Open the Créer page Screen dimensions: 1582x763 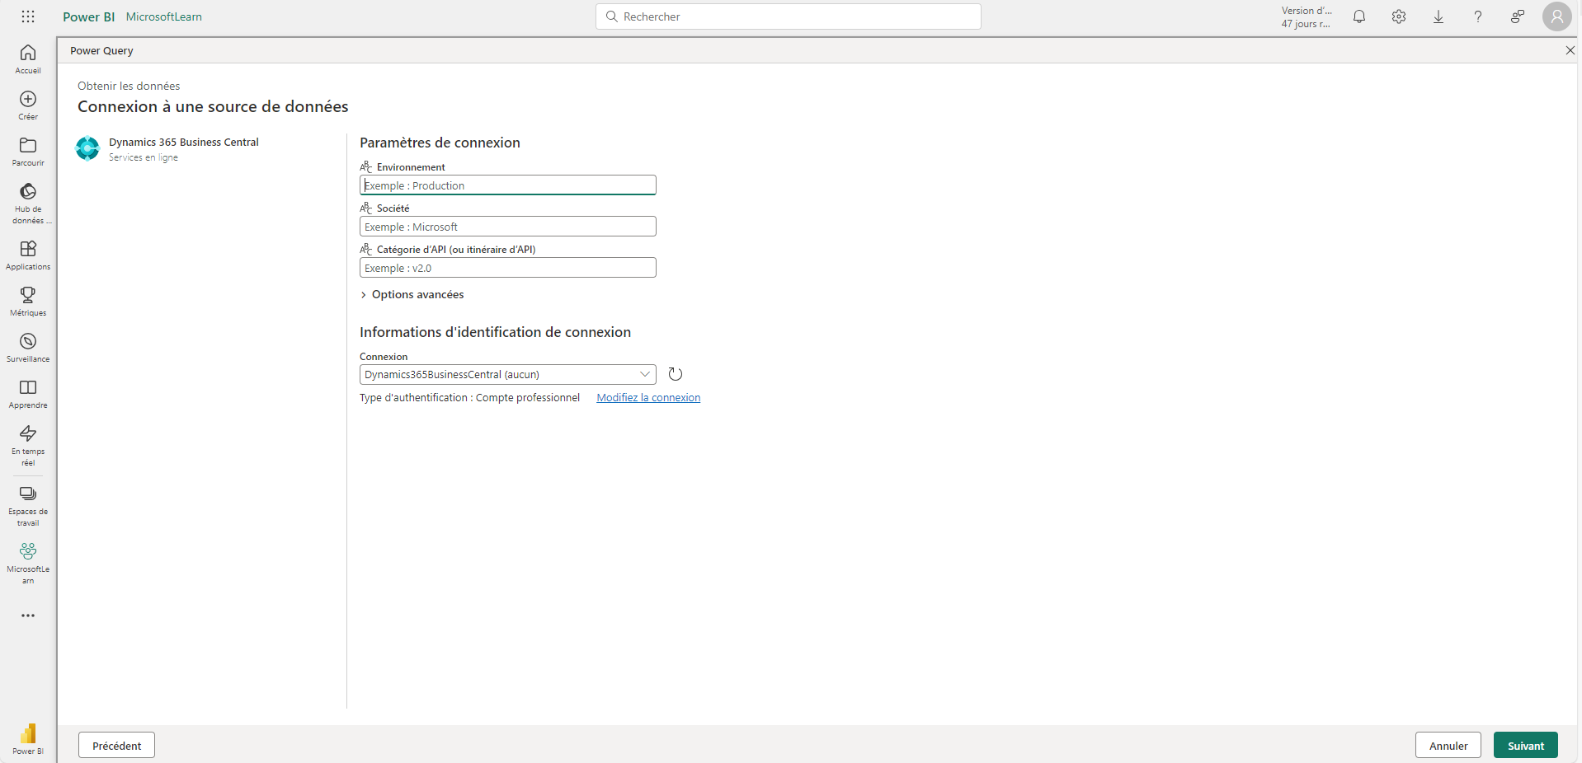pyautogui.click(x=28, y=105)
